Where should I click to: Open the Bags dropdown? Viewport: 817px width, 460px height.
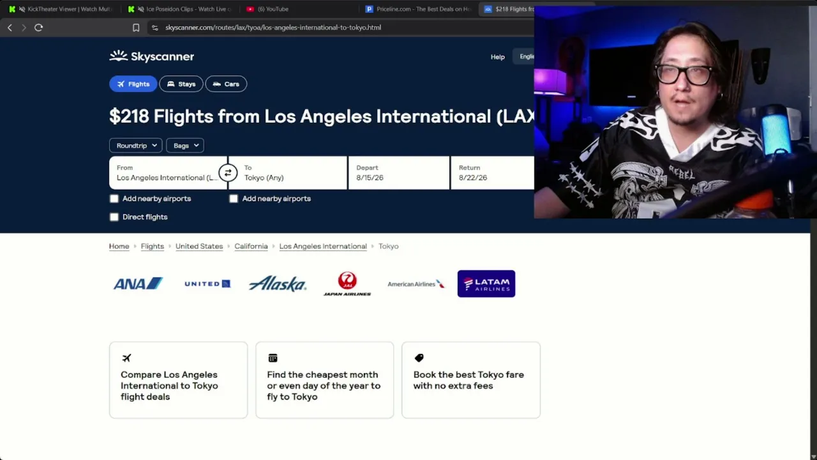[x=185, y=146]
